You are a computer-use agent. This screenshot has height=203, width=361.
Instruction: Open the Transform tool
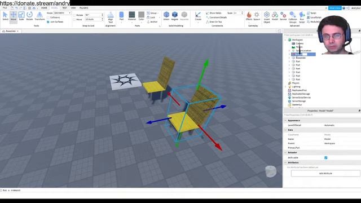click(x=39, y=16)
